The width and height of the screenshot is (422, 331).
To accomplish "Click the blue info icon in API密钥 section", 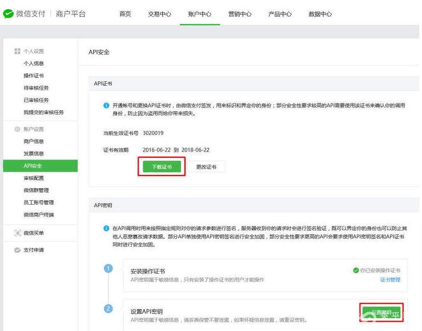I will (106, 228).
